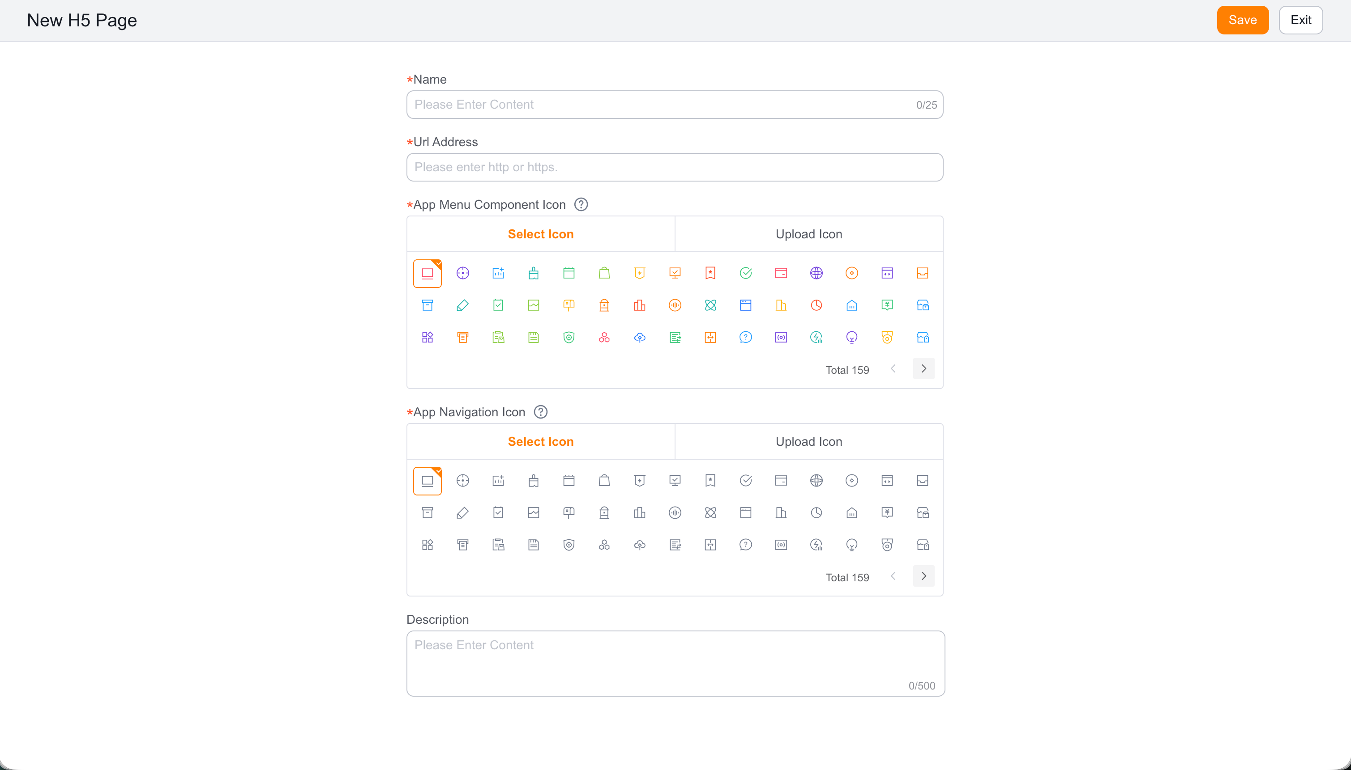Viewport: 1351px width, 770px height.
Task: Pick the gray shield navigation icon in third row
Action: pos(569,545)
